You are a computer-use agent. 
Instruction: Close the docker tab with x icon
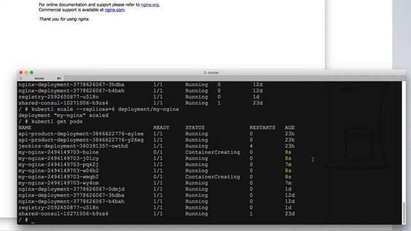(21, 78)
